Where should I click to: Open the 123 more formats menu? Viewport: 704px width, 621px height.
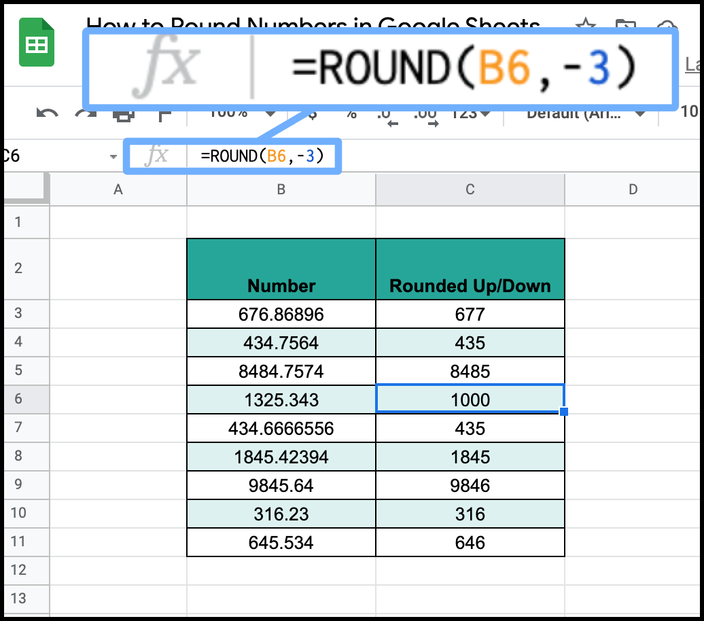pos(470,114)
